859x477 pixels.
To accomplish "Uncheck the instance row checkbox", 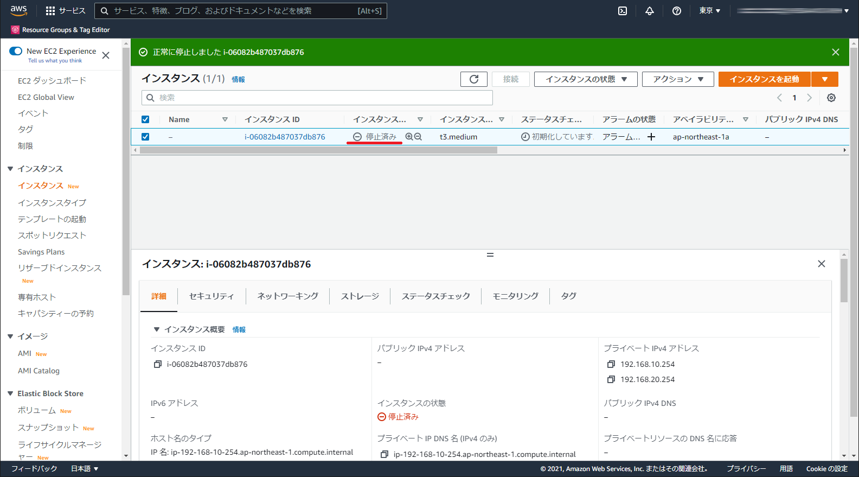I will pos(145,137).
